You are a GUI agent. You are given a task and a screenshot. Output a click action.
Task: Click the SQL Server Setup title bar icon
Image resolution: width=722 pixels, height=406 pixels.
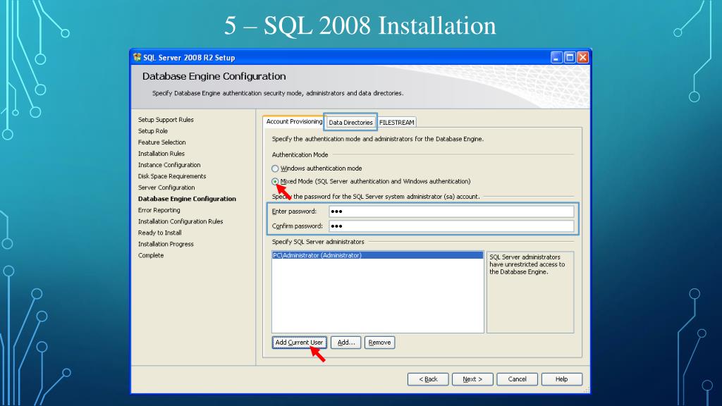click(137, 57)
